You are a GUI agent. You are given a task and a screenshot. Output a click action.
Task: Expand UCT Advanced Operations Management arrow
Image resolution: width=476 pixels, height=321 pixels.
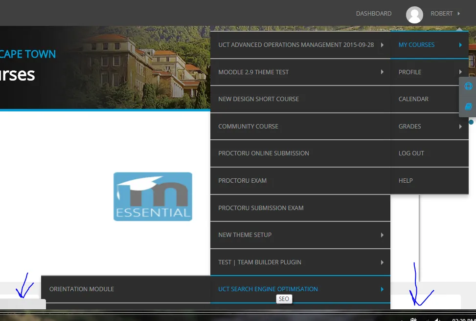coord(382,45)
